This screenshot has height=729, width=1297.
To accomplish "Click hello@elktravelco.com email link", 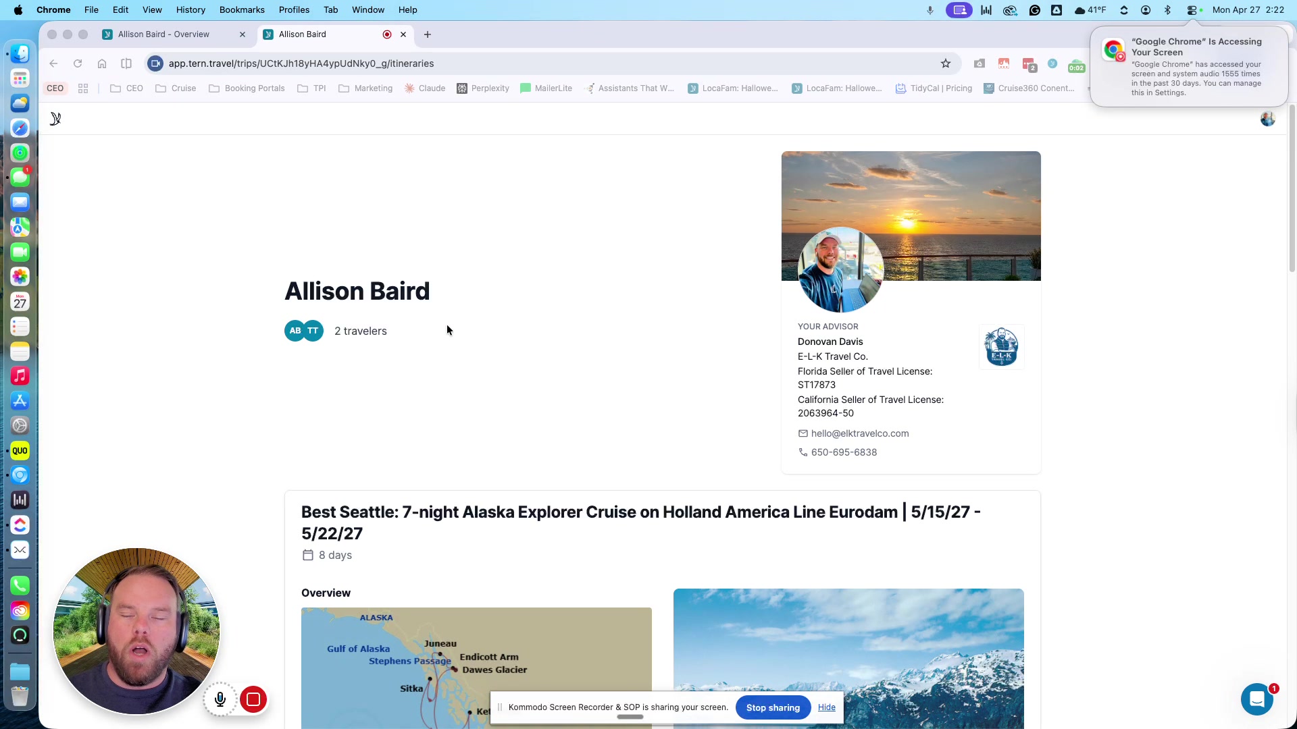I will coord(859,433).
